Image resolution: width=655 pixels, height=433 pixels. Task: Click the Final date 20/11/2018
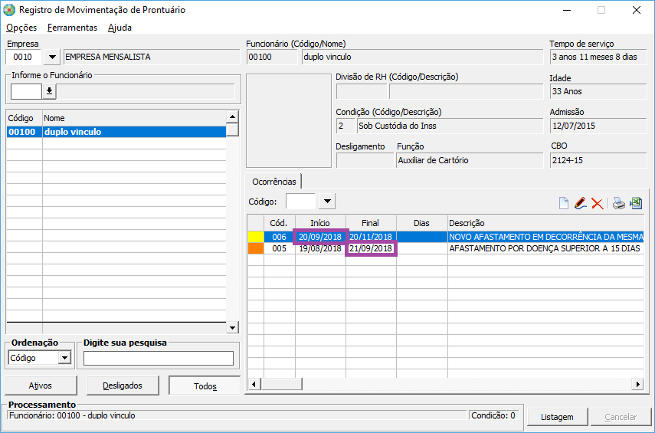(x=371, y=237)
